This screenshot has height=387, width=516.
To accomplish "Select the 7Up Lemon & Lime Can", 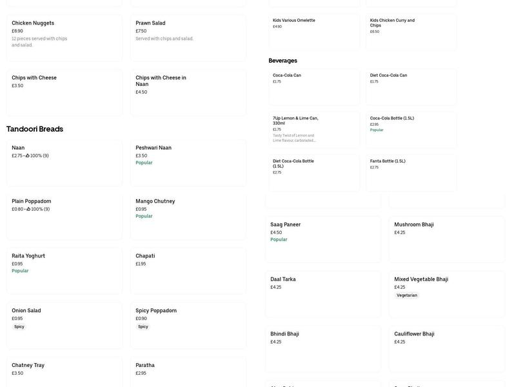I will (314, 129).
